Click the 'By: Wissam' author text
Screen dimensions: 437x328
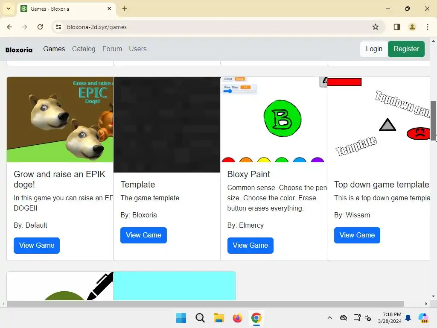[352, 215]
